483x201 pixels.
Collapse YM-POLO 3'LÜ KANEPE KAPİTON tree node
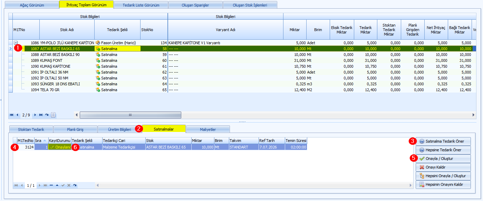click(15, 43)
